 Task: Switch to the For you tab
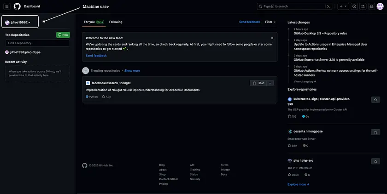point(94,22)
